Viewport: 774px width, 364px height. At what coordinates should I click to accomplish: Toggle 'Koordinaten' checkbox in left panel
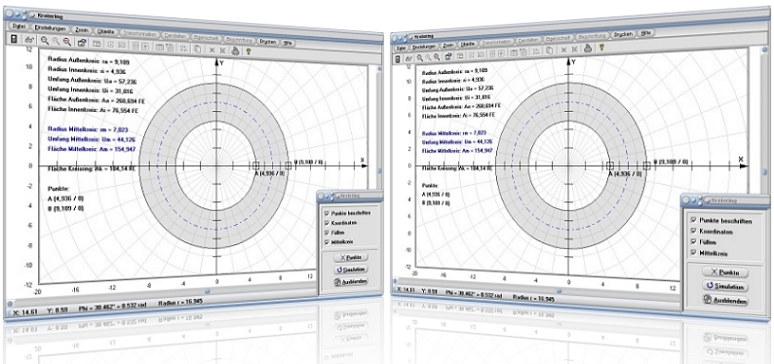pos(326,223)
